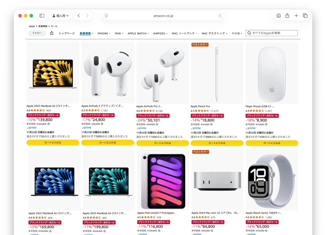Screen dimensions: 326x235
Task: Click the Safari share icon in toolbar
Action: coord(287,16)
